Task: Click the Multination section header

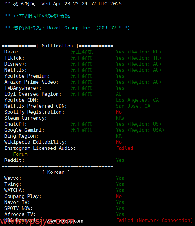Action: click(x=57, y=46)
